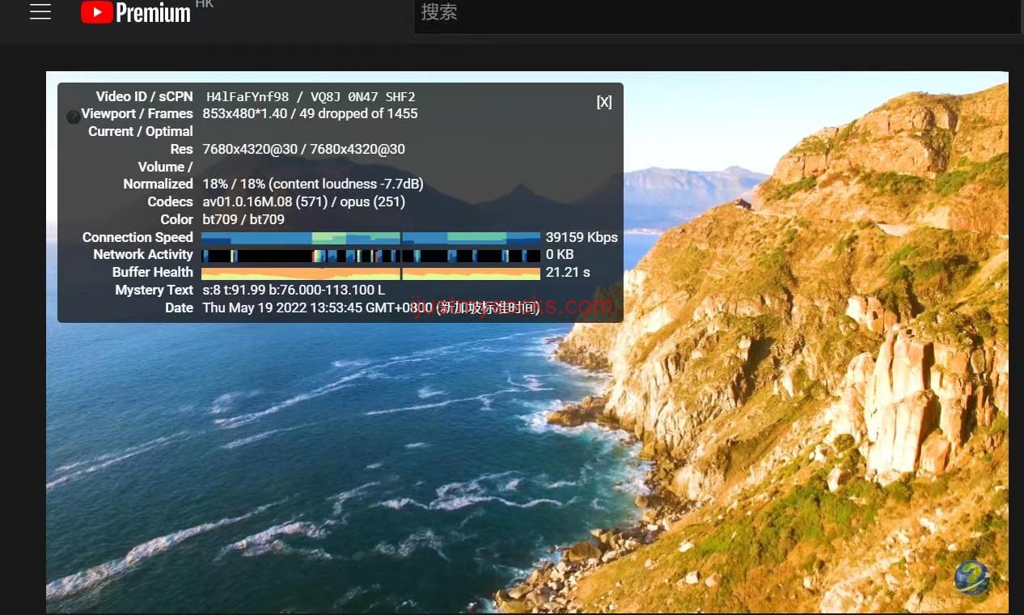The image size is (1024, 615).
Task: Click the Normalized volume label
Action: click(x=158, y=184)
